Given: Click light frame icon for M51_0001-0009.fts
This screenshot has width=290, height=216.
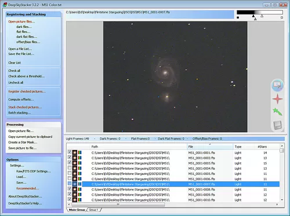Looking at the screenshot, I should (75, 195).
